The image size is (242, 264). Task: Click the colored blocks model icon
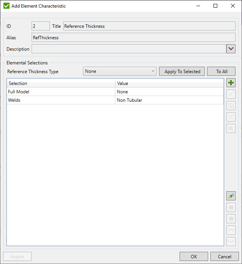[231, 196]
